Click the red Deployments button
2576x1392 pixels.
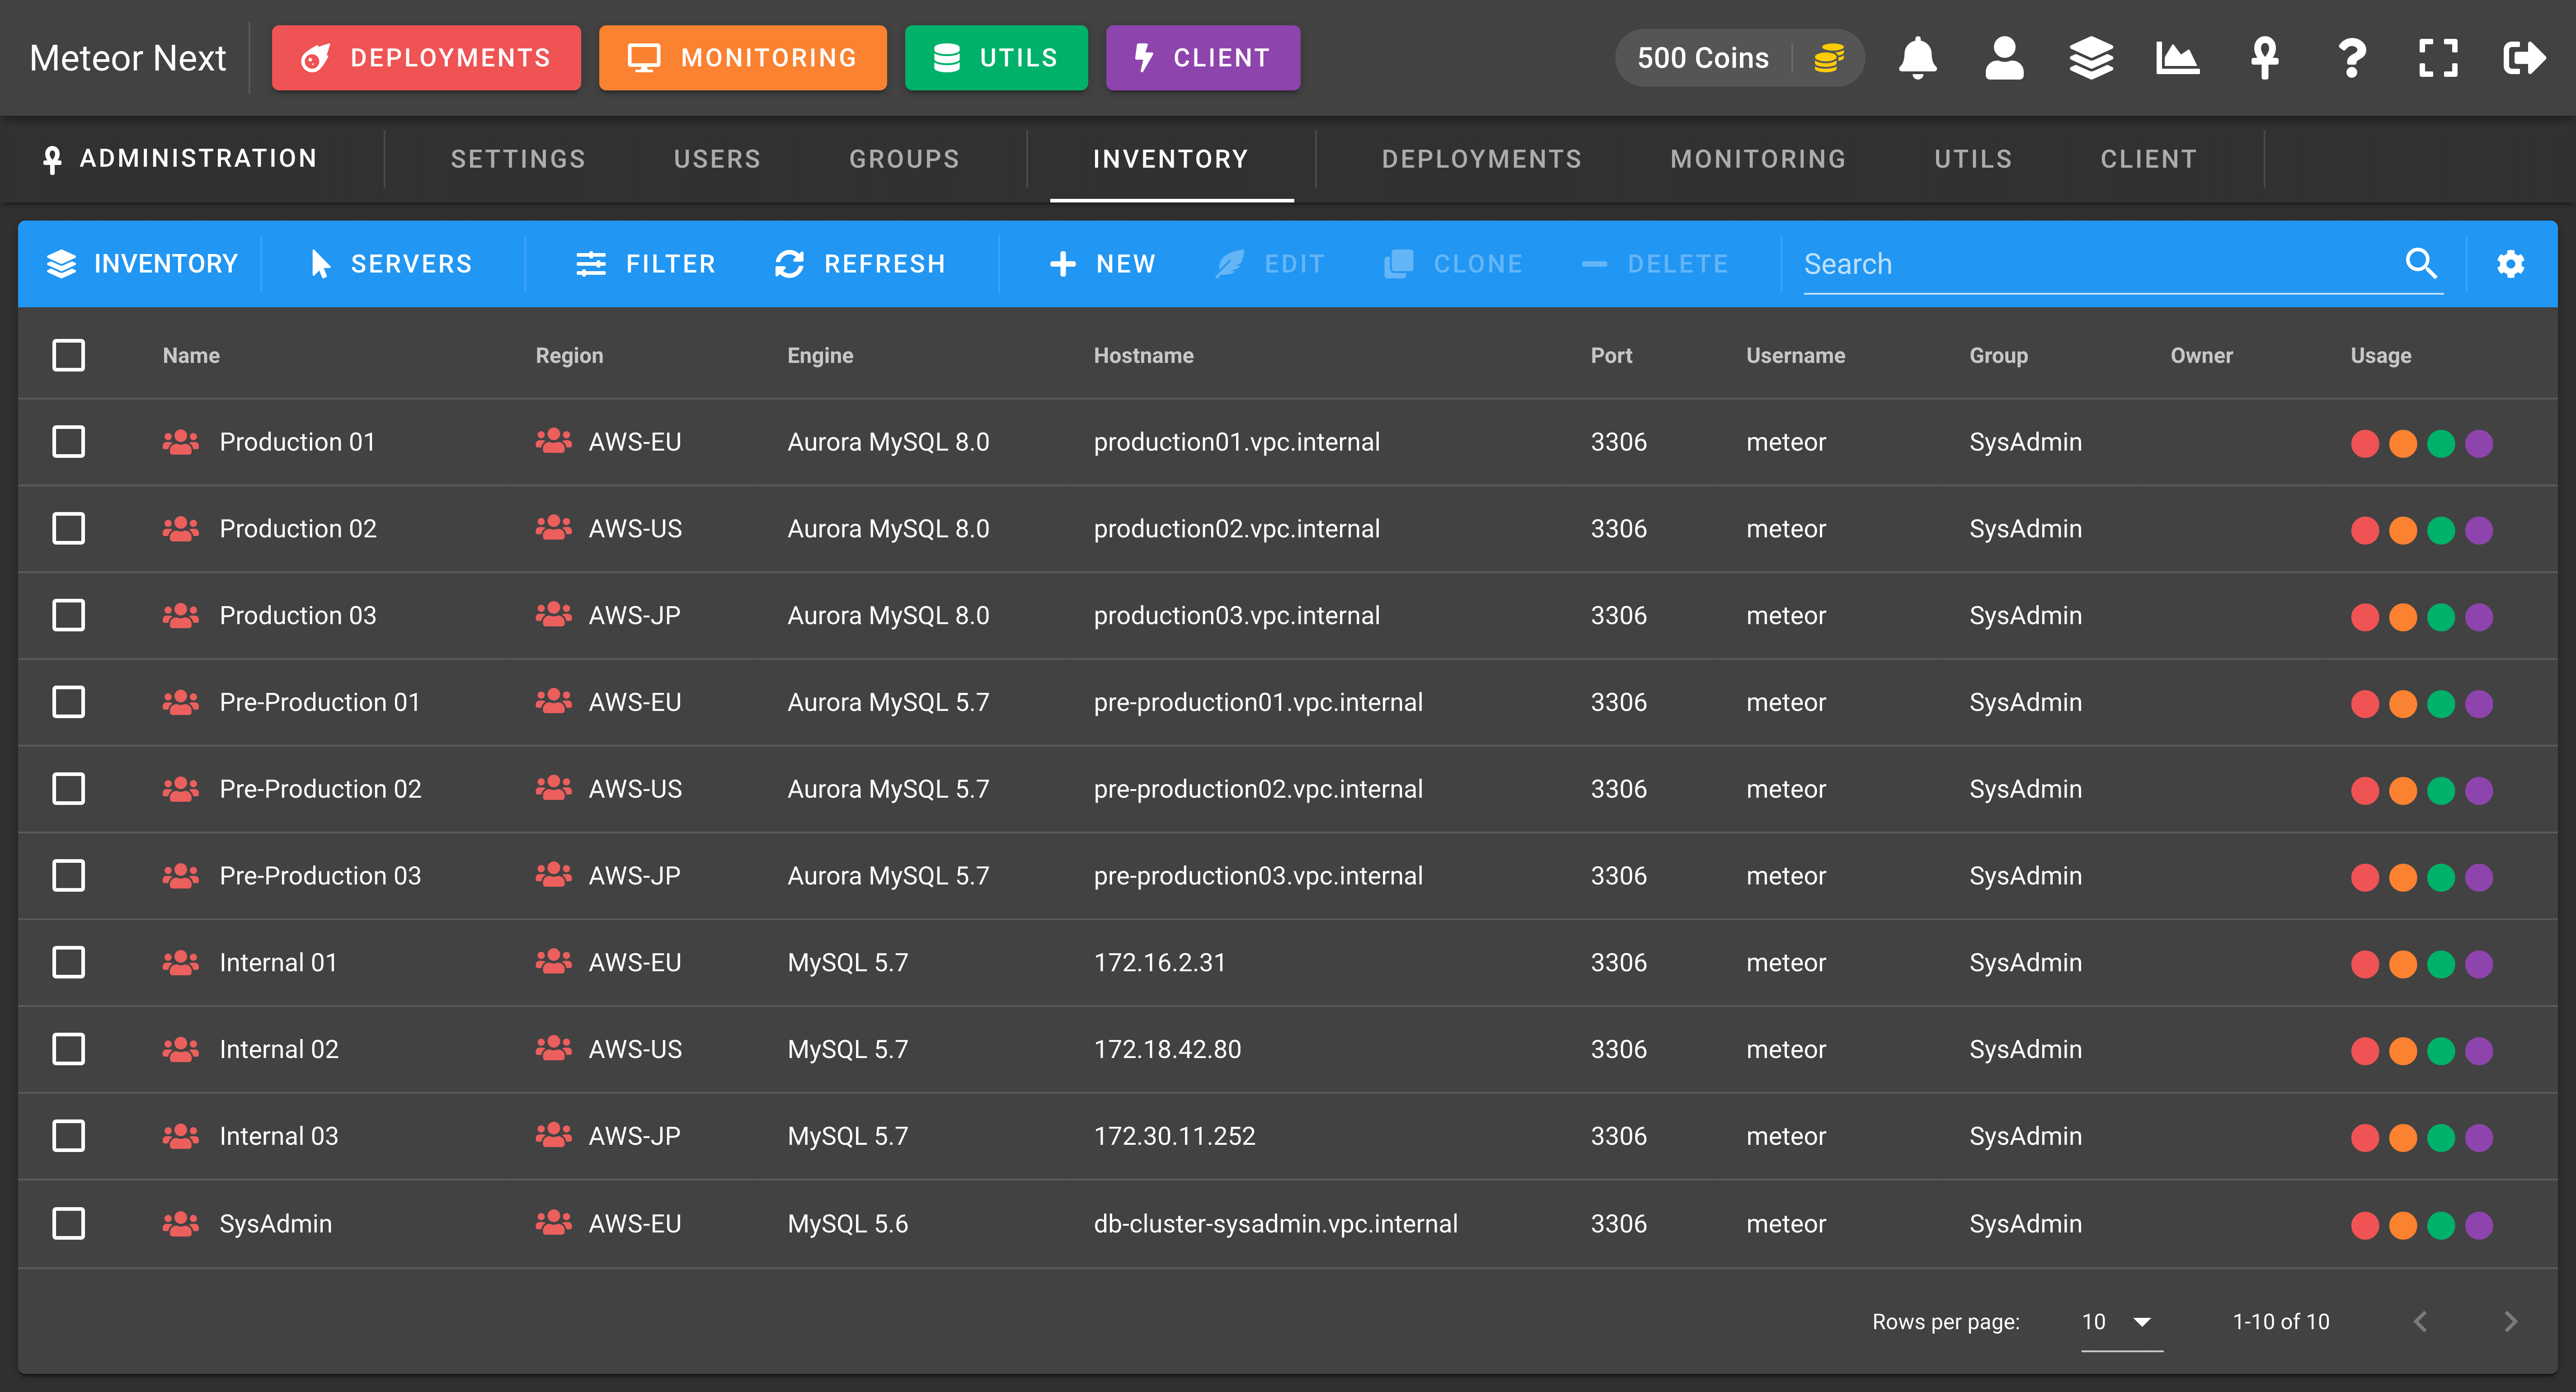[x=426, y=58]
